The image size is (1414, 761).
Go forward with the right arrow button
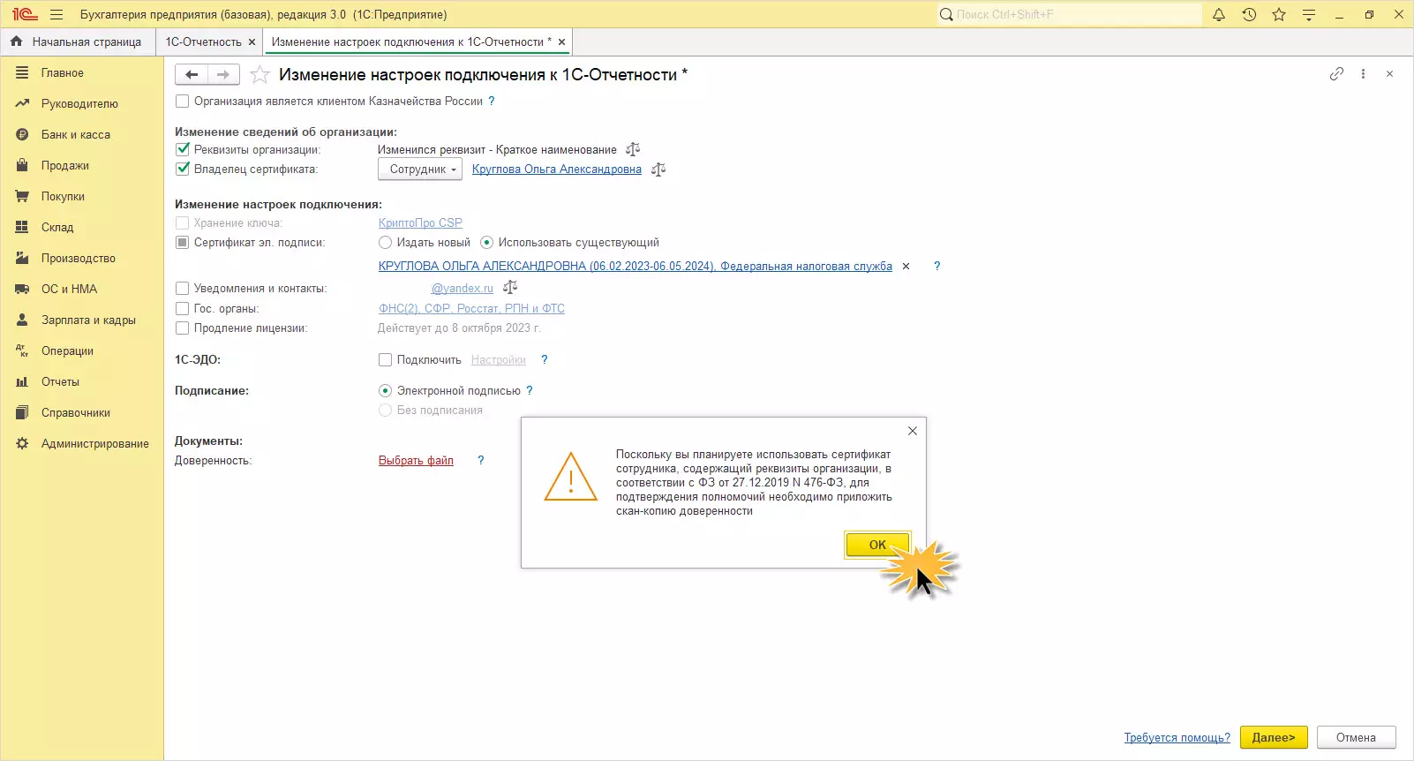[x=223, y=75]
